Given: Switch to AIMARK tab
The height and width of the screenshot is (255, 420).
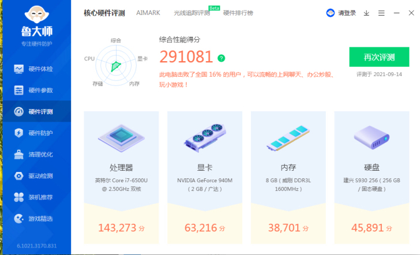Looking at the screenshot, I should click(148, 13).
